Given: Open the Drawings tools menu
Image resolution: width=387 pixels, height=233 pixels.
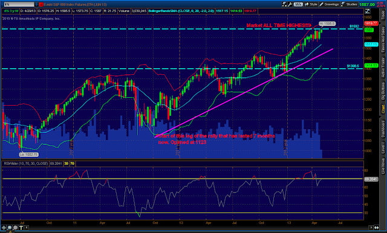Looking at the screenshot, I should click(x=329, y=4).
